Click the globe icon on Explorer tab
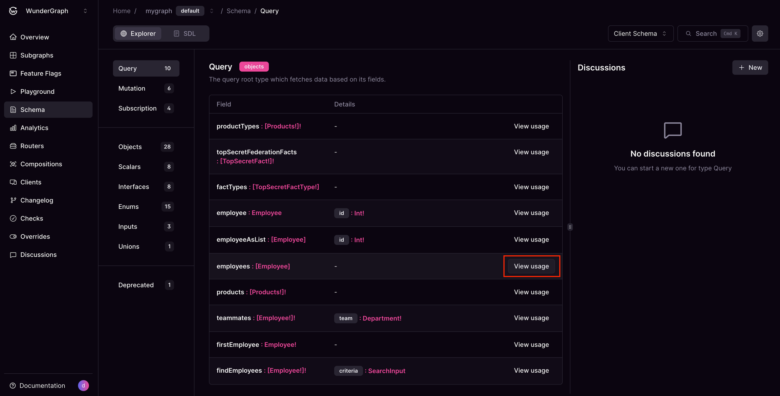Screen dimensions: 780x396 (x=124, y=33)
